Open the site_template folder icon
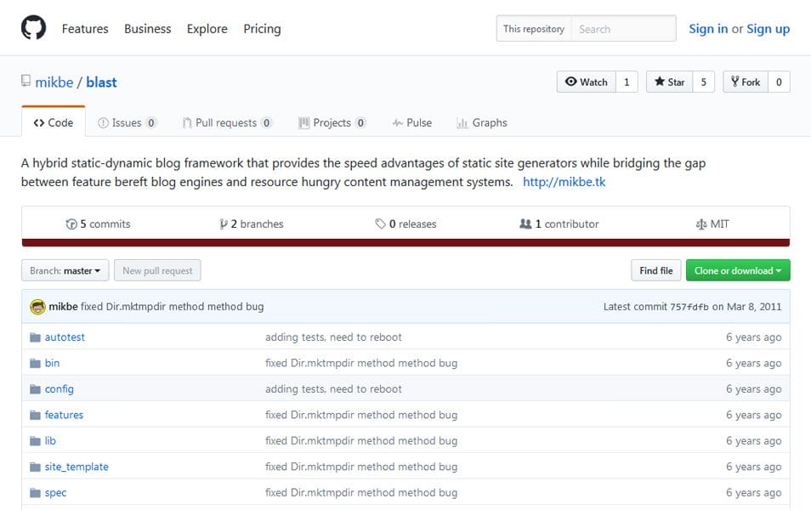The width and height of the screenshot is (811, 510). point(35,467)
